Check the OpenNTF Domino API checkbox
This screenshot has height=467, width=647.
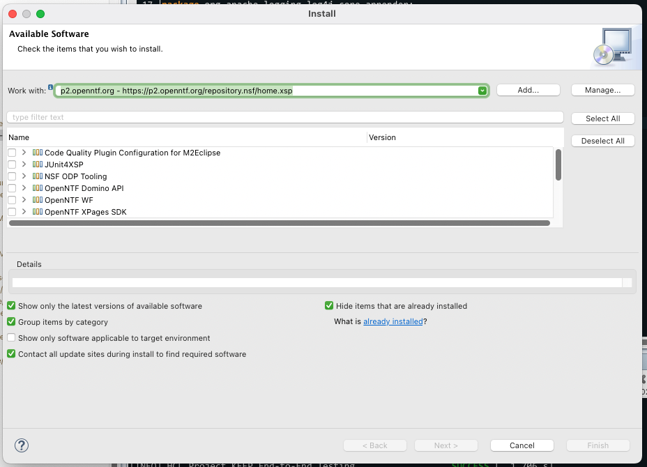pos(12,188)
